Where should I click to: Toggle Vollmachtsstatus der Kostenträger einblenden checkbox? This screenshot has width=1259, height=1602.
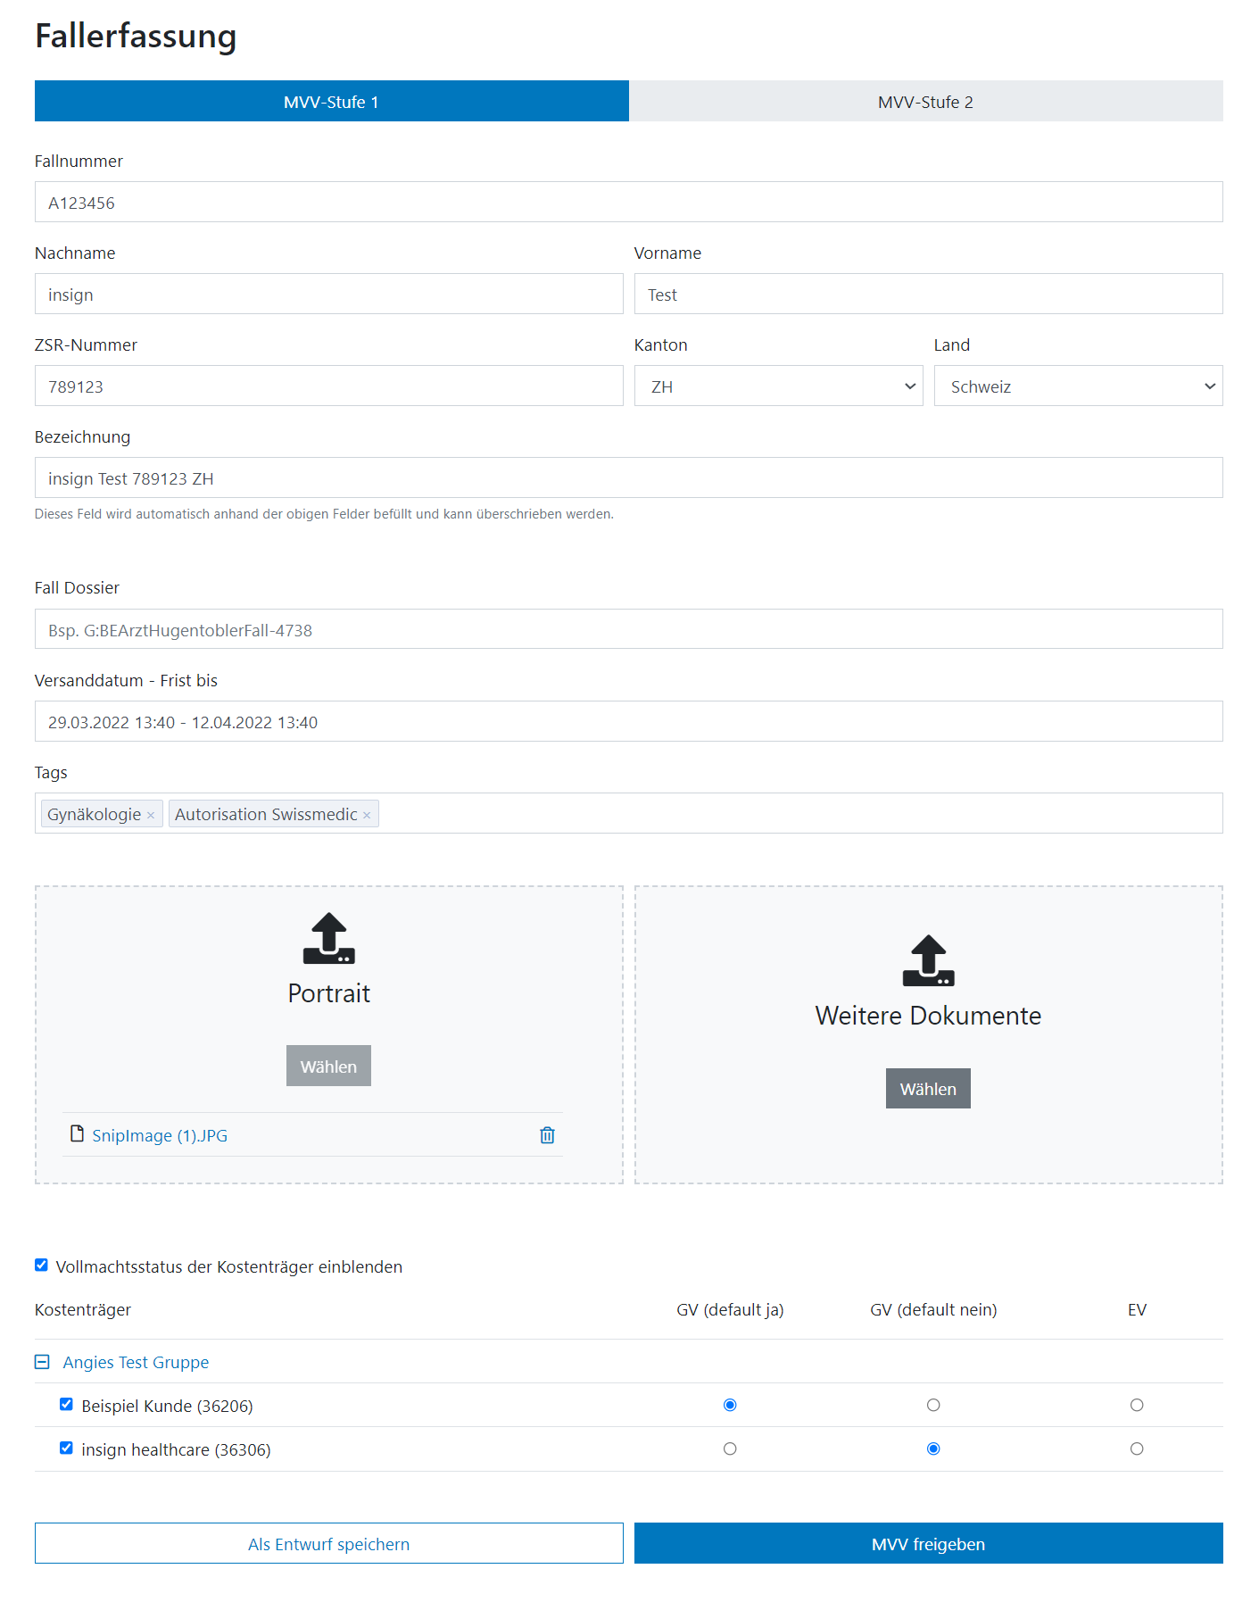coord(41,1266)
